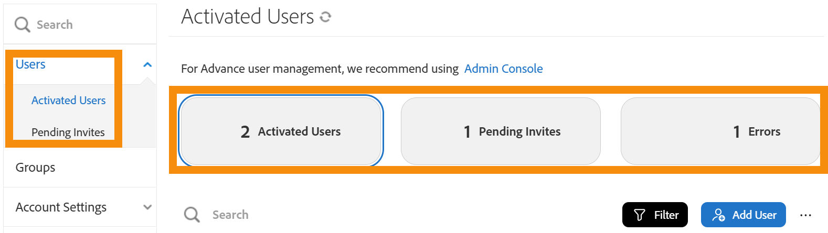Collapse the Users section chevron

pos(147,64)
